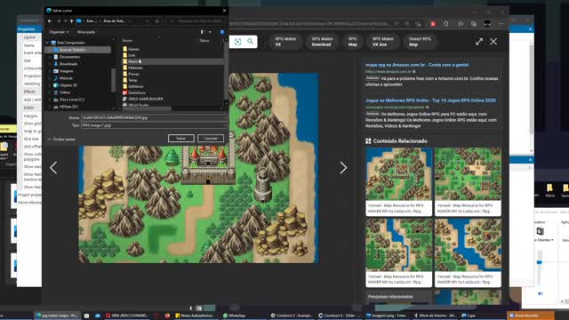Click the Desert RPG Map chip

pyautogui.click(x=420, y=42)
